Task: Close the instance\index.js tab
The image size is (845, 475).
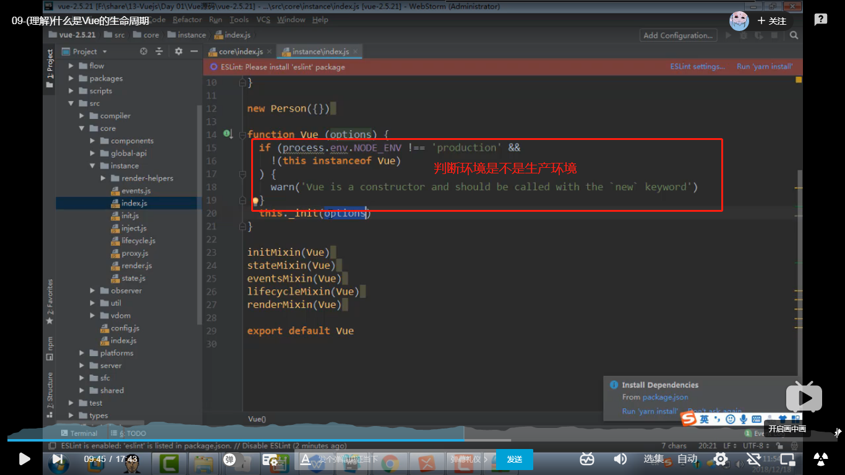Action: [355, 51]
